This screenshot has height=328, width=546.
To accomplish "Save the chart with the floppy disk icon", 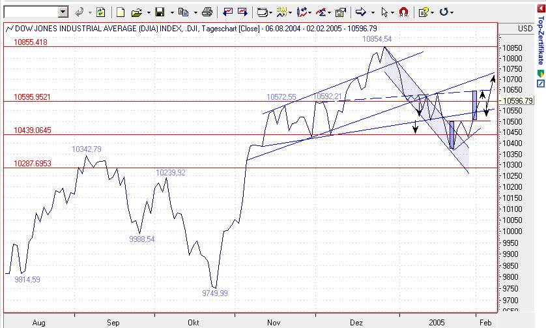I will coord(160,12).
